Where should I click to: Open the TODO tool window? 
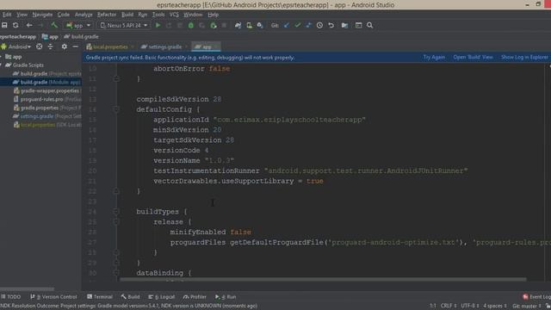(11, 297)
